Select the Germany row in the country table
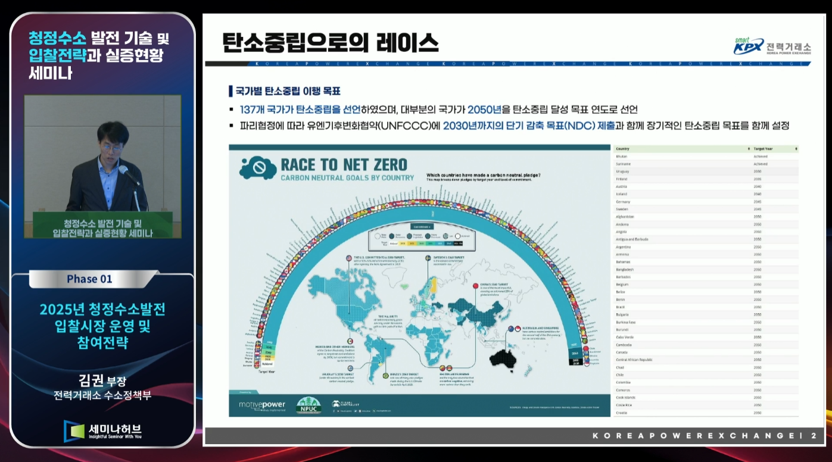This screenshot has height=462, width=832. [x=706, y=201]
